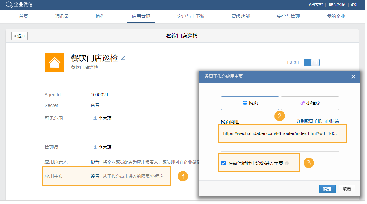Click the edit pencil next to 餐饮门店巡检
The width and height of the screenshot is (367, 204).
pos(123,58)
